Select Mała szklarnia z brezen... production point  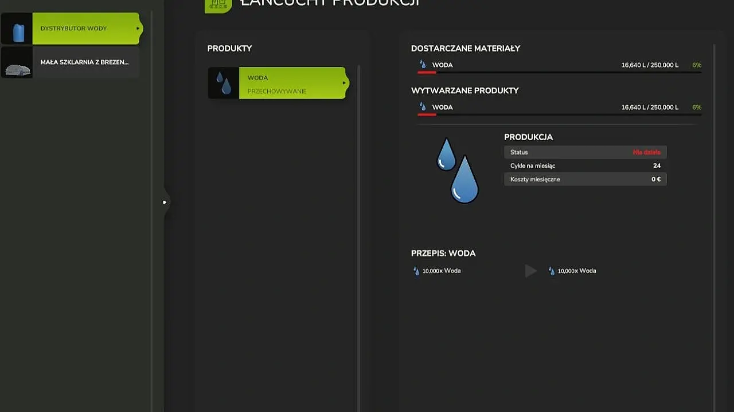[x=85, y=62]
